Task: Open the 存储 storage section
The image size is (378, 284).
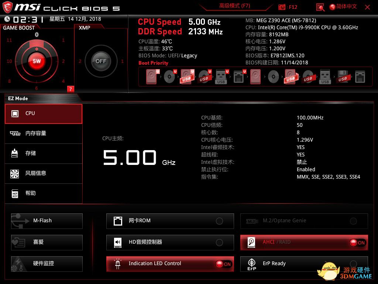Action: click(44, 153)
